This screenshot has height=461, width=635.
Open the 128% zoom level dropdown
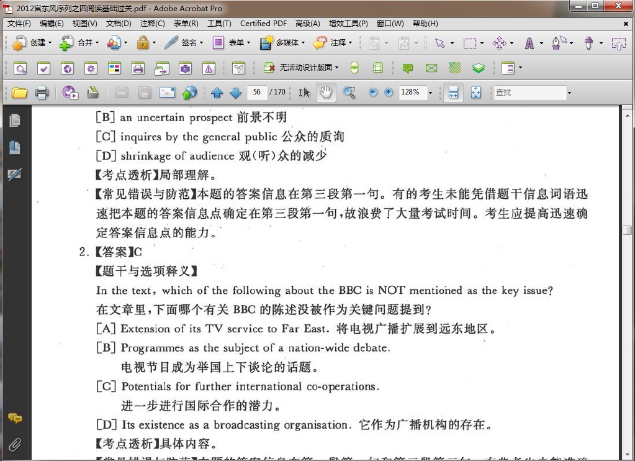pyautogui.click(x=430, y=93)
